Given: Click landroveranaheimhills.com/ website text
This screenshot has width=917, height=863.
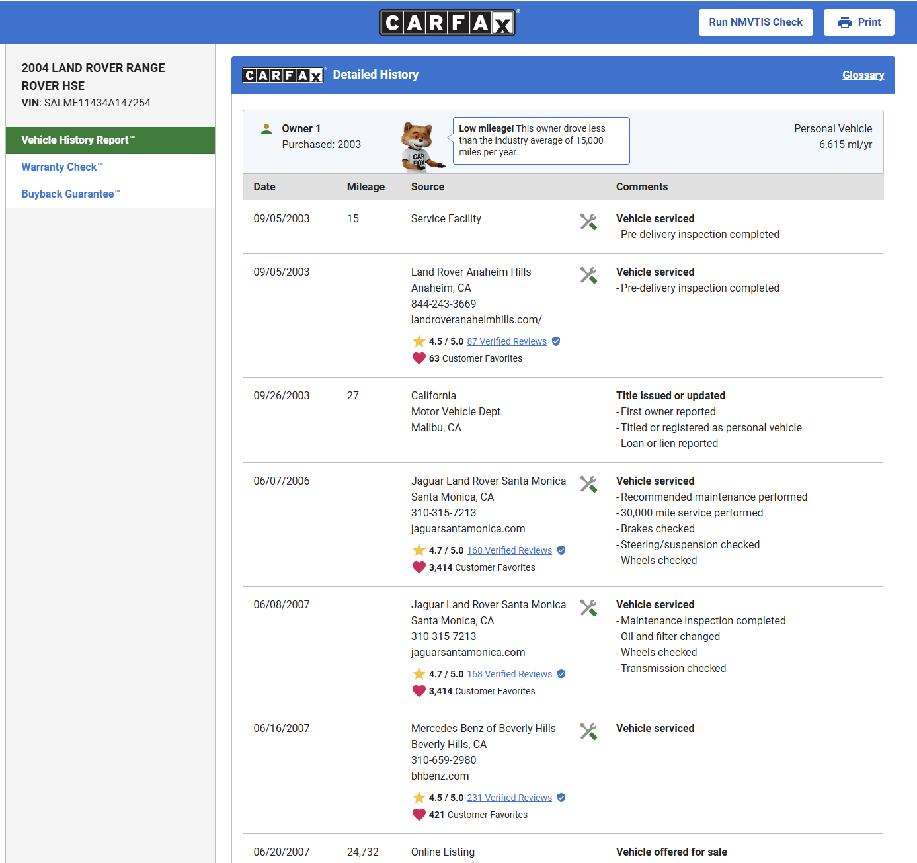Looking at the screenshot, I should 476,320.
